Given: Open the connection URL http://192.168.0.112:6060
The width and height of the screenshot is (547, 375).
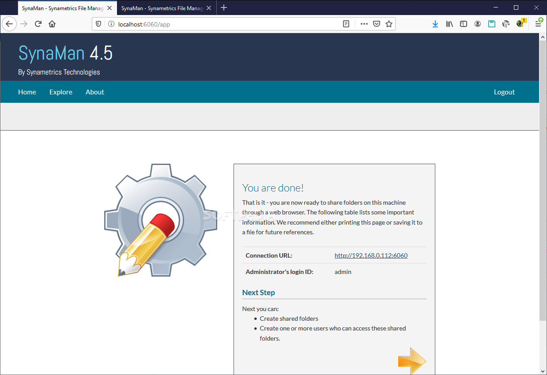Looking at the screenshot, I should coord(371,255).
